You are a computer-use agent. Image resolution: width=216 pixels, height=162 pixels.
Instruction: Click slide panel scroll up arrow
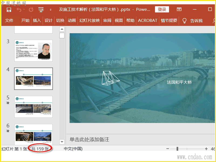click(62, 29)
